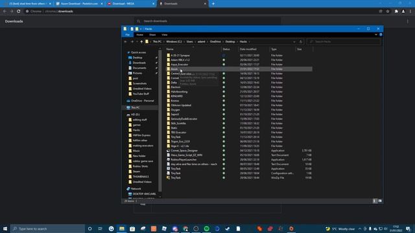Click the Windows Start button
The height and width of the screenshot is (233, 415).
coord(5,228)
